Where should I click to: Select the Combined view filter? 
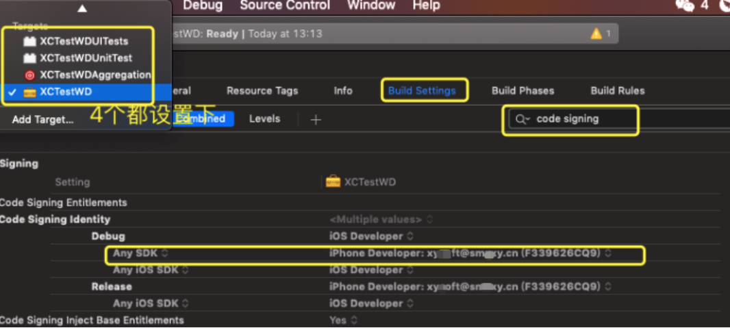[203, 119]
